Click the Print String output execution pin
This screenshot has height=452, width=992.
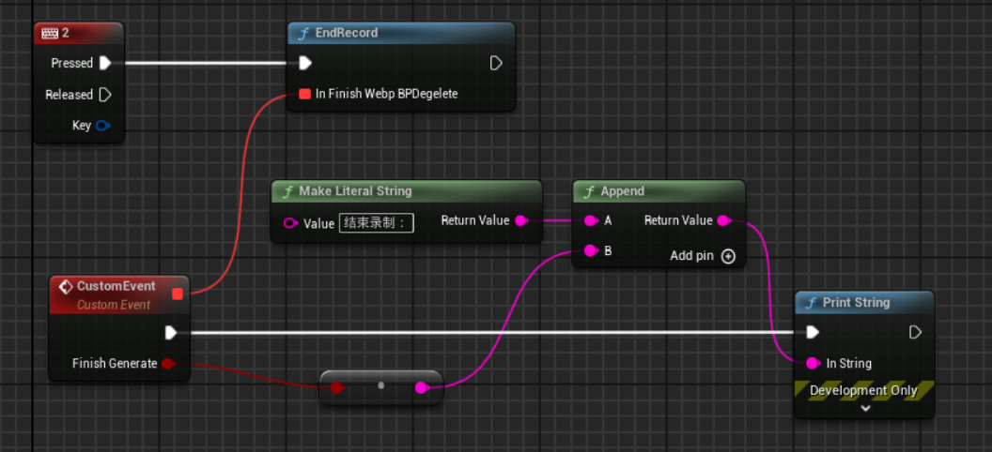pos(916,332)
